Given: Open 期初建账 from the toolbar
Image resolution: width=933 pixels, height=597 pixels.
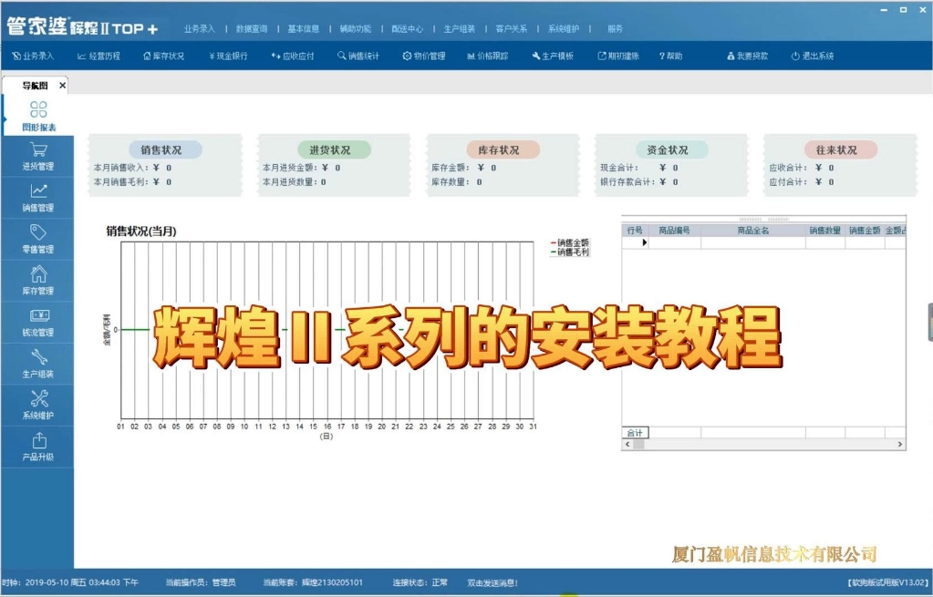Looking at the screenshot, I should pos(618,56).
